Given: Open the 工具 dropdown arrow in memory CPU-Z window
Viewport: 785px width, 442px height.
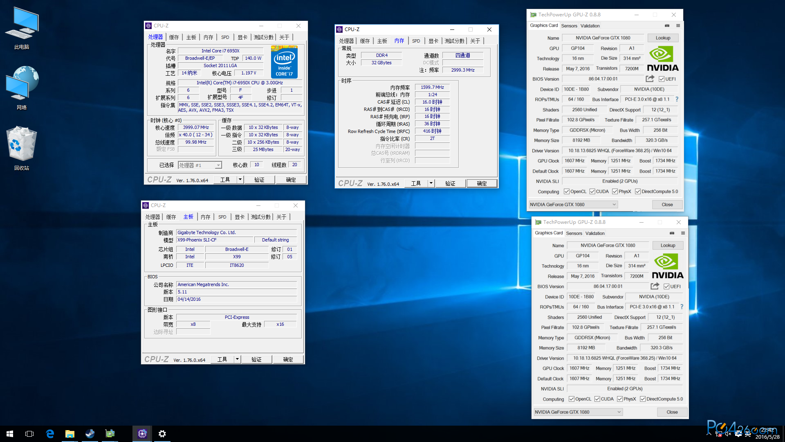Looking at the screenshot, I should pyautogui.click(x=431, y=183).
